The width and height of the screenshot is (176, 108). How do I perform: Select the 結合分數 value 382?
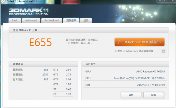(x=46, y=80)
